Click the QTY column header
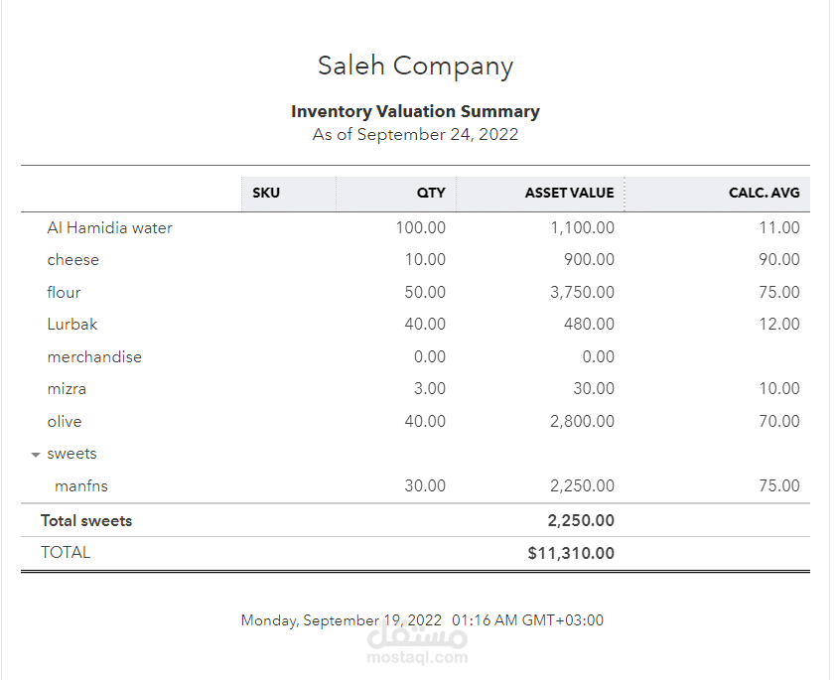The image size is (836, 680). click(431, 194)
